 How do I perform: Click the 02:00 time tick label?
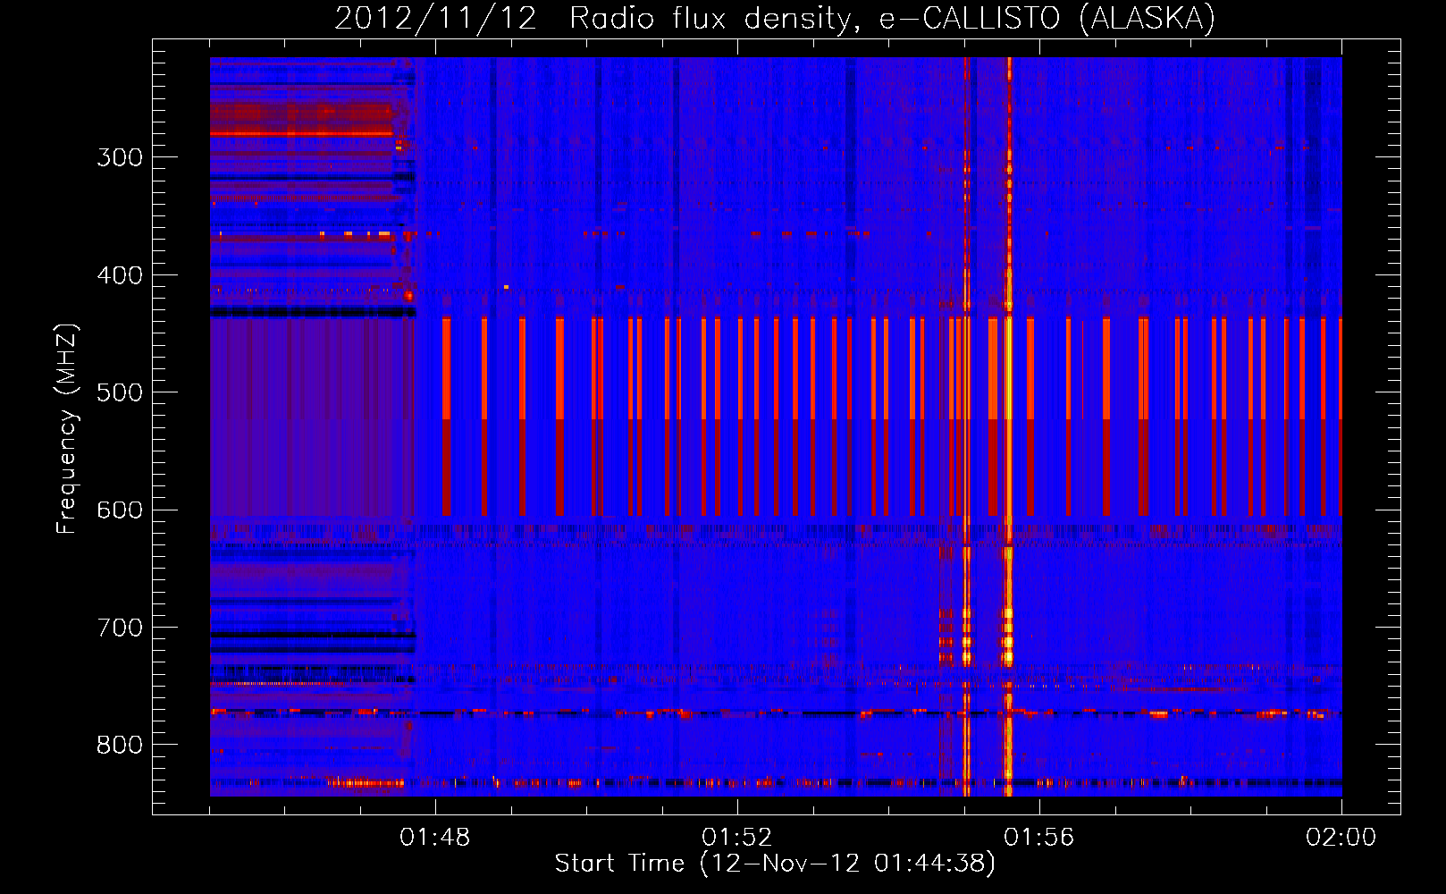click(x=1341, y=838)
